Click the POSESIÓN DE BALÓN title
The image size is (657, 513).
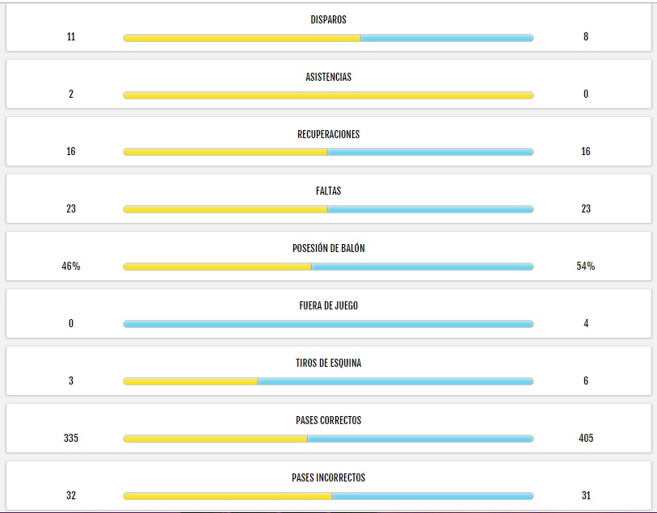point(328,248)
